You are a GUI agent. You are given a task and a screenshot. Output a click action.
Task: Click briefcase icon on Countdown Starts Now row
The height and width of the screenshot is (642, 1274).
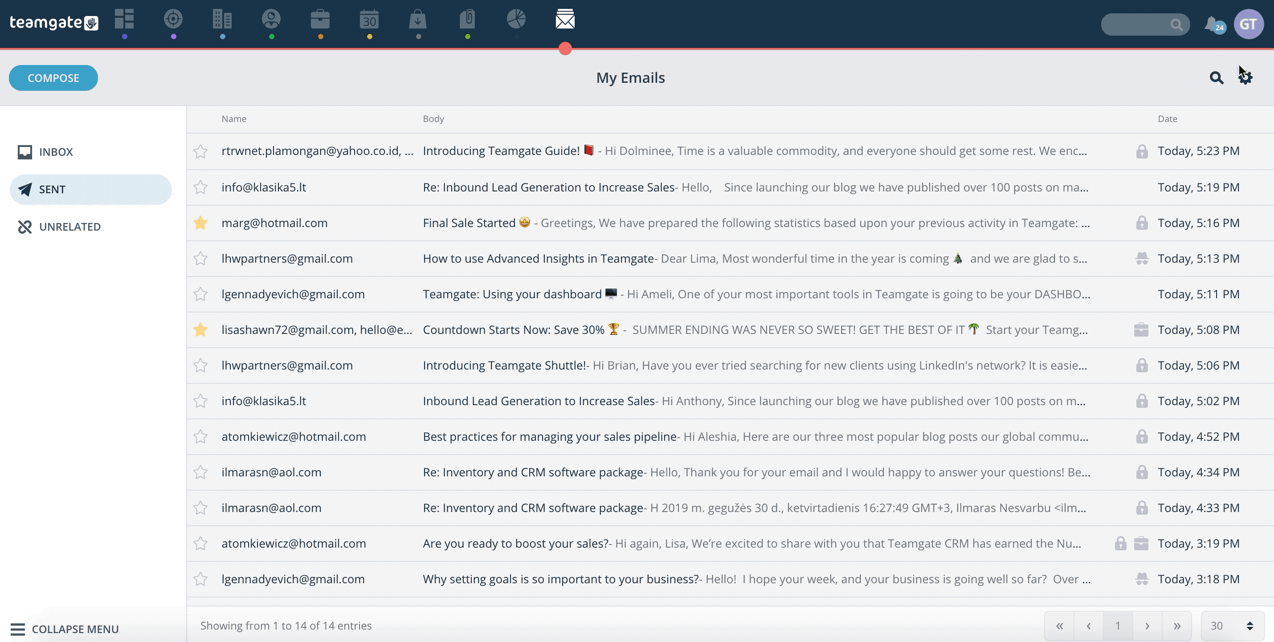pos(1141,329)
